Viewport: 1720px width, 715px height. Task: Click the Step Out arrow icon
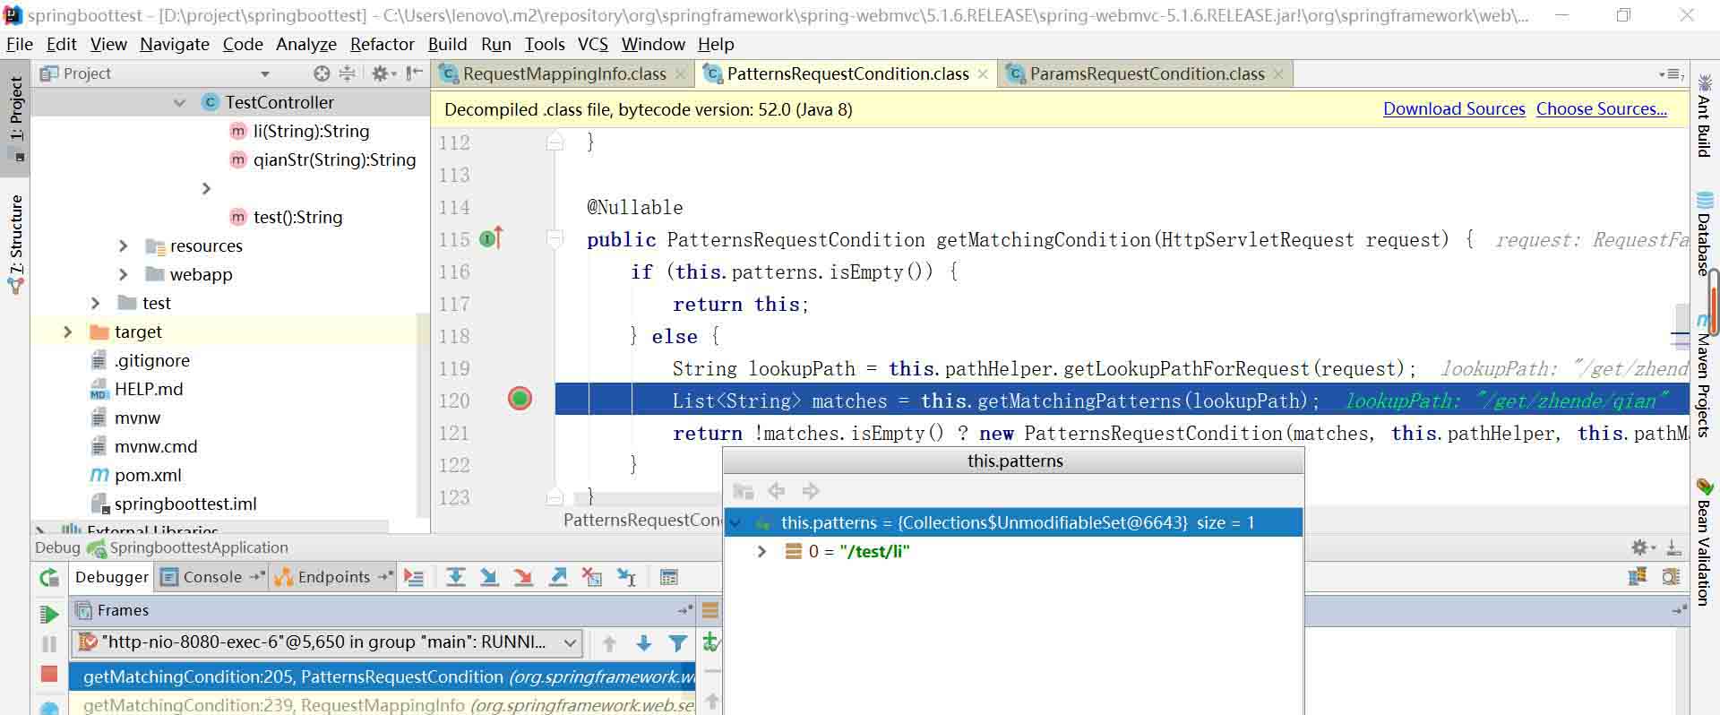point(558,577)
